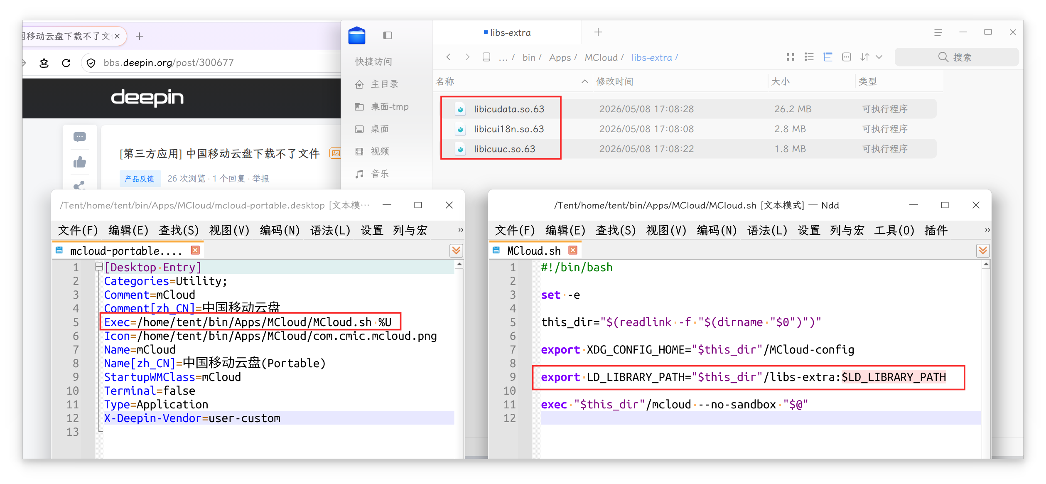This screenshot has width=1046, height=484.
Task: Expand tab list dropdown in mcloud-portable editor
Action: pyautogui.click(x=456, y=251)
